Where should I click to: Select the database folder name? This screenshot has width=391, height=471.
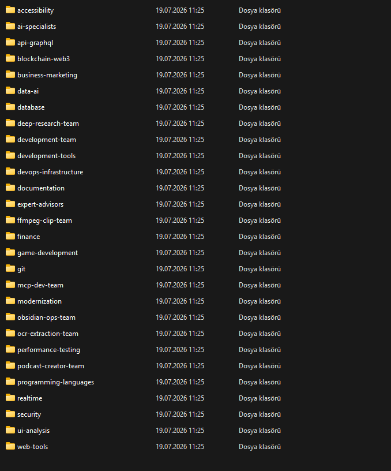point(31,107)
